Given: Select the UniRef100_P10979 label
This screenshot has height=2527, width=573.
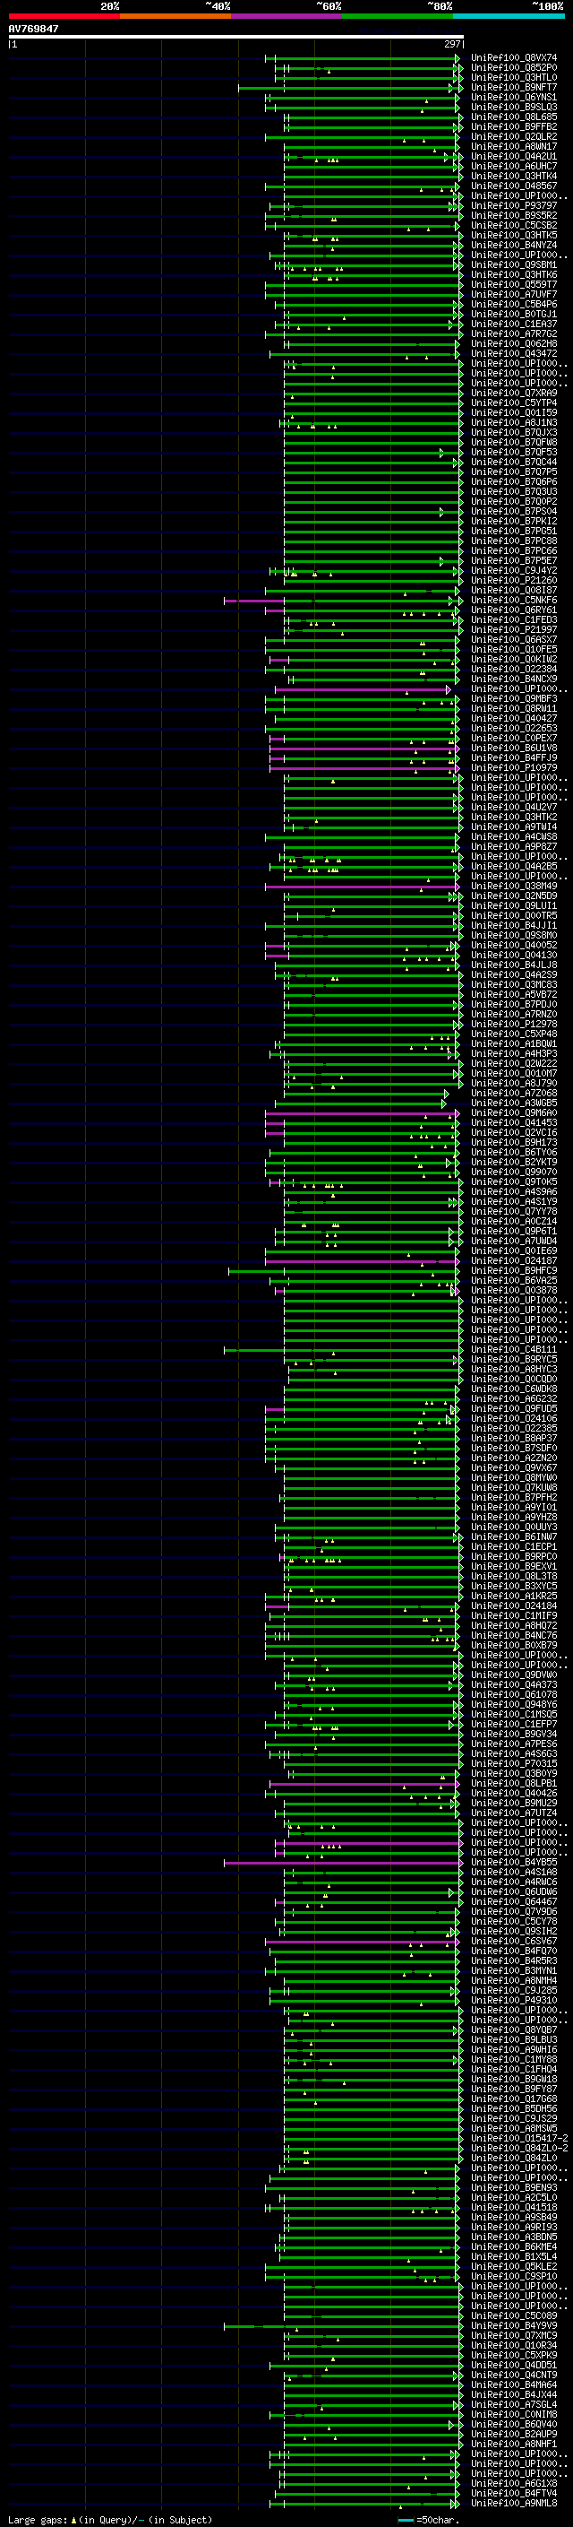Looking at the screenshot, I should pyautogui.click(x=514, y=769).
